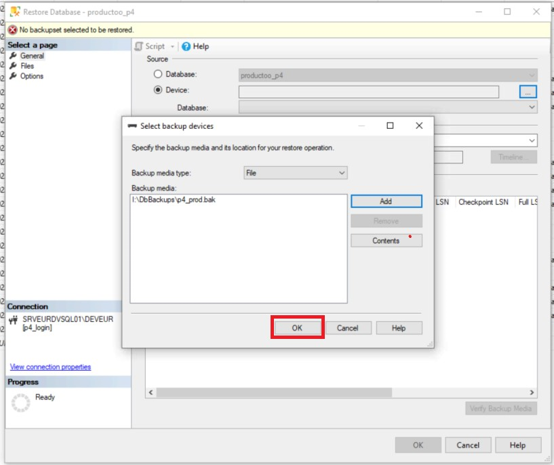Open the Options page wrench icon
This screenshot has width=554, height=465.
click(x=14, y=76)
